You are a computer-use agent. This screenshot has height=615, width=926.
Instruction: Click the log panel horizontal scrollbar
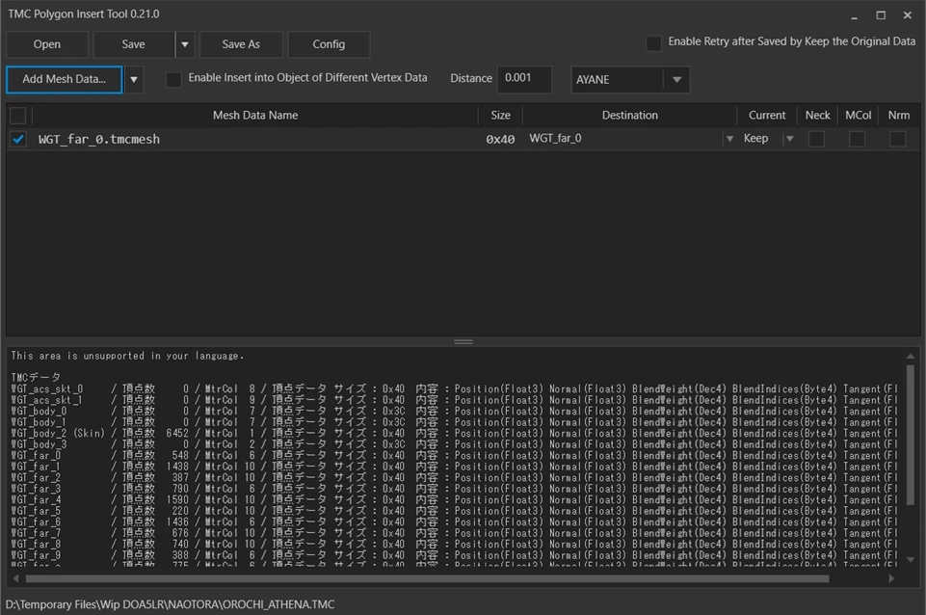coord(427,579)
